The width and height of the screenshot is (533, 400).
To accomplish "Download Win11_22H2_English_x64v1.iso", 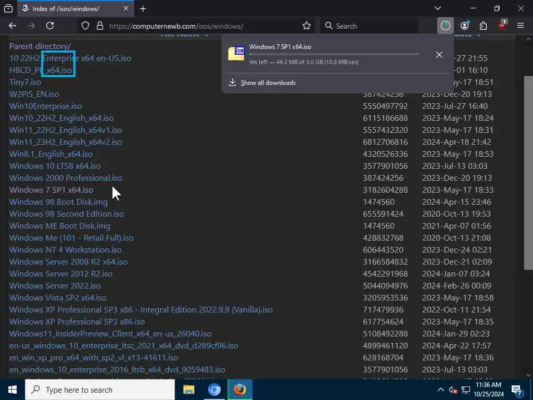I will pyautogui.click(x=66, y=130).
